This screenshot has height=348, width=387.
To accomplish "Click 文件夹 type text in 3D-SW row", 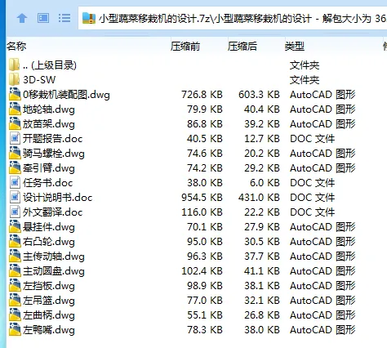I will pos(305,80).
